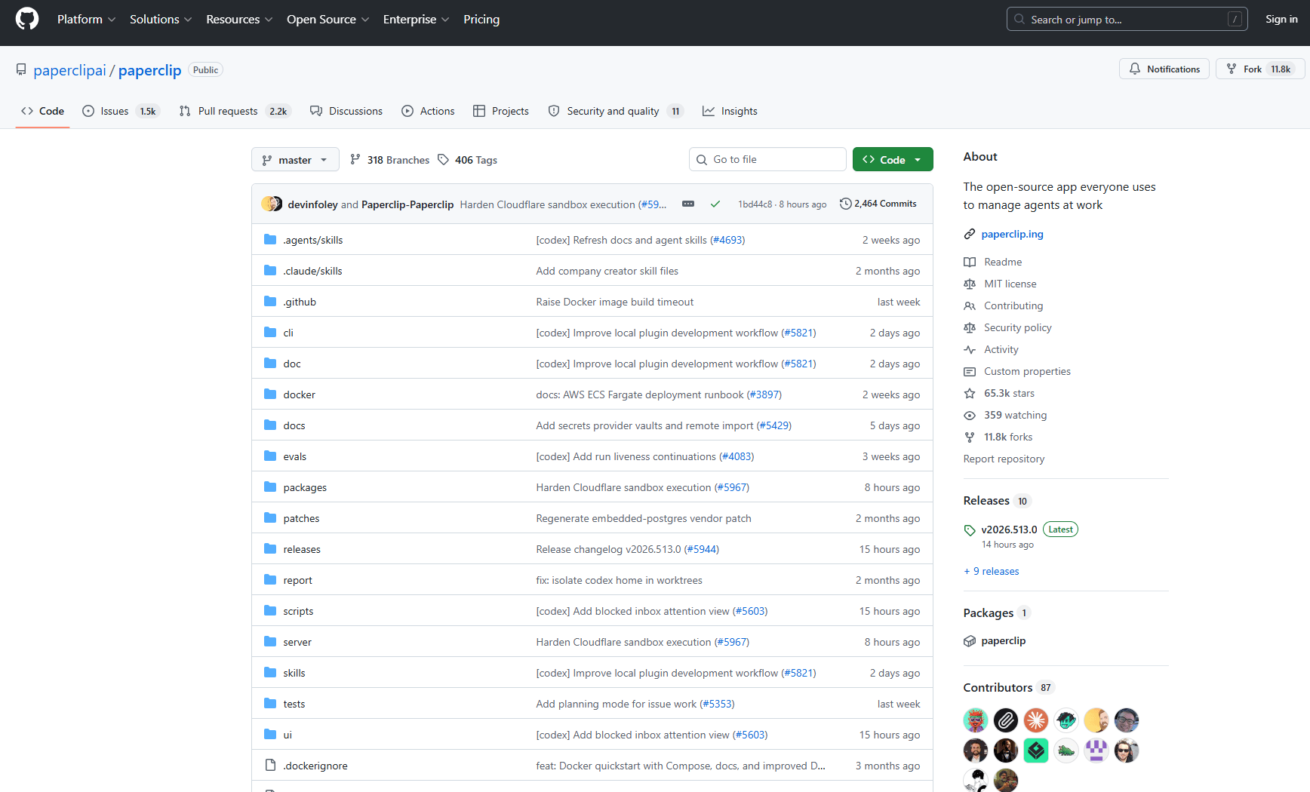This screenshot has width=1310, height=792.
Task: Open the paperclipai owner link
Action: tap(70, 70)
